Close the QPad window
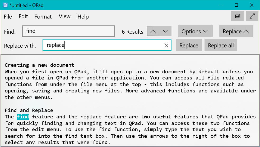The width and height of the screenshot is (260, 147). click(x=251, y=5)
